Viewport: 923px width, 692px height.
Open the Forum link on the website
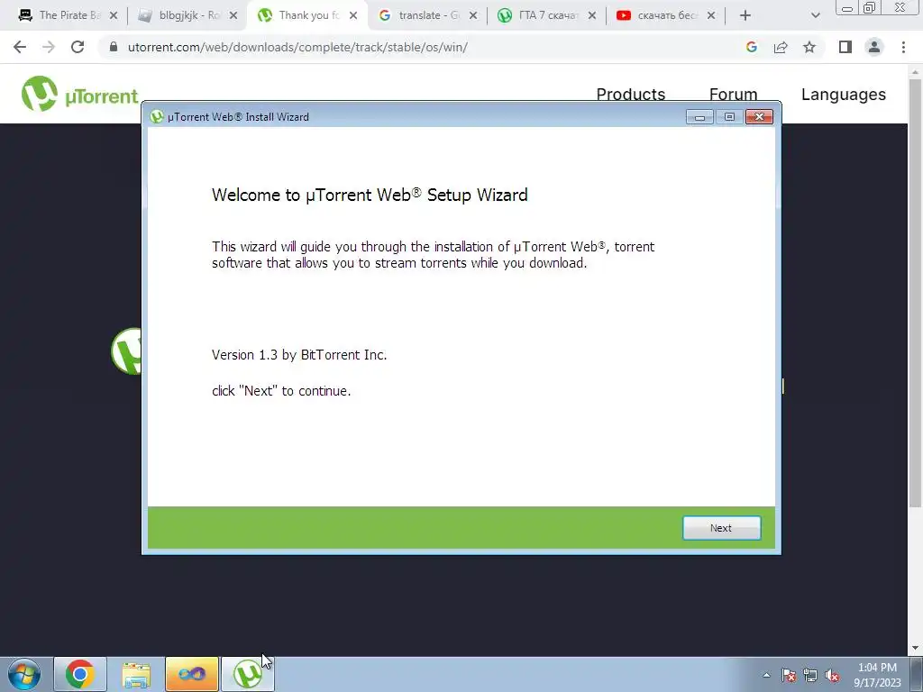tap(733, 94)
